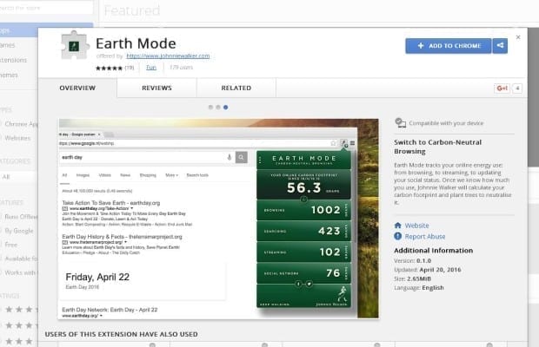Click the Earth Mode puzzle piece icon
The image size is (539, 347).
(x=74, y=46)
